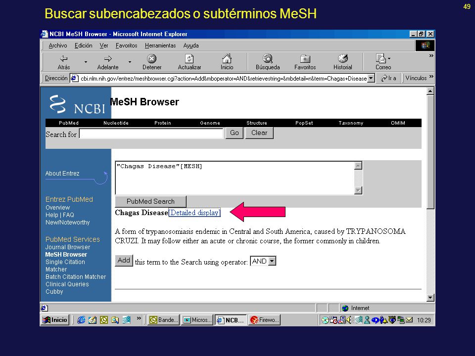Open the Edición menu
This screenshot has width=475, height=356.
point(83,45)
